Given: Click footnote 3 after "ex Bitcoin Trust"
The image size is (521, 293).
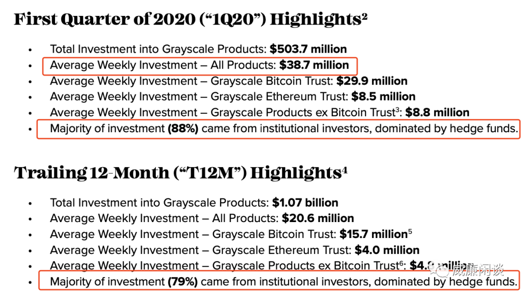Looking at the screenshot, I should (398, 110).
